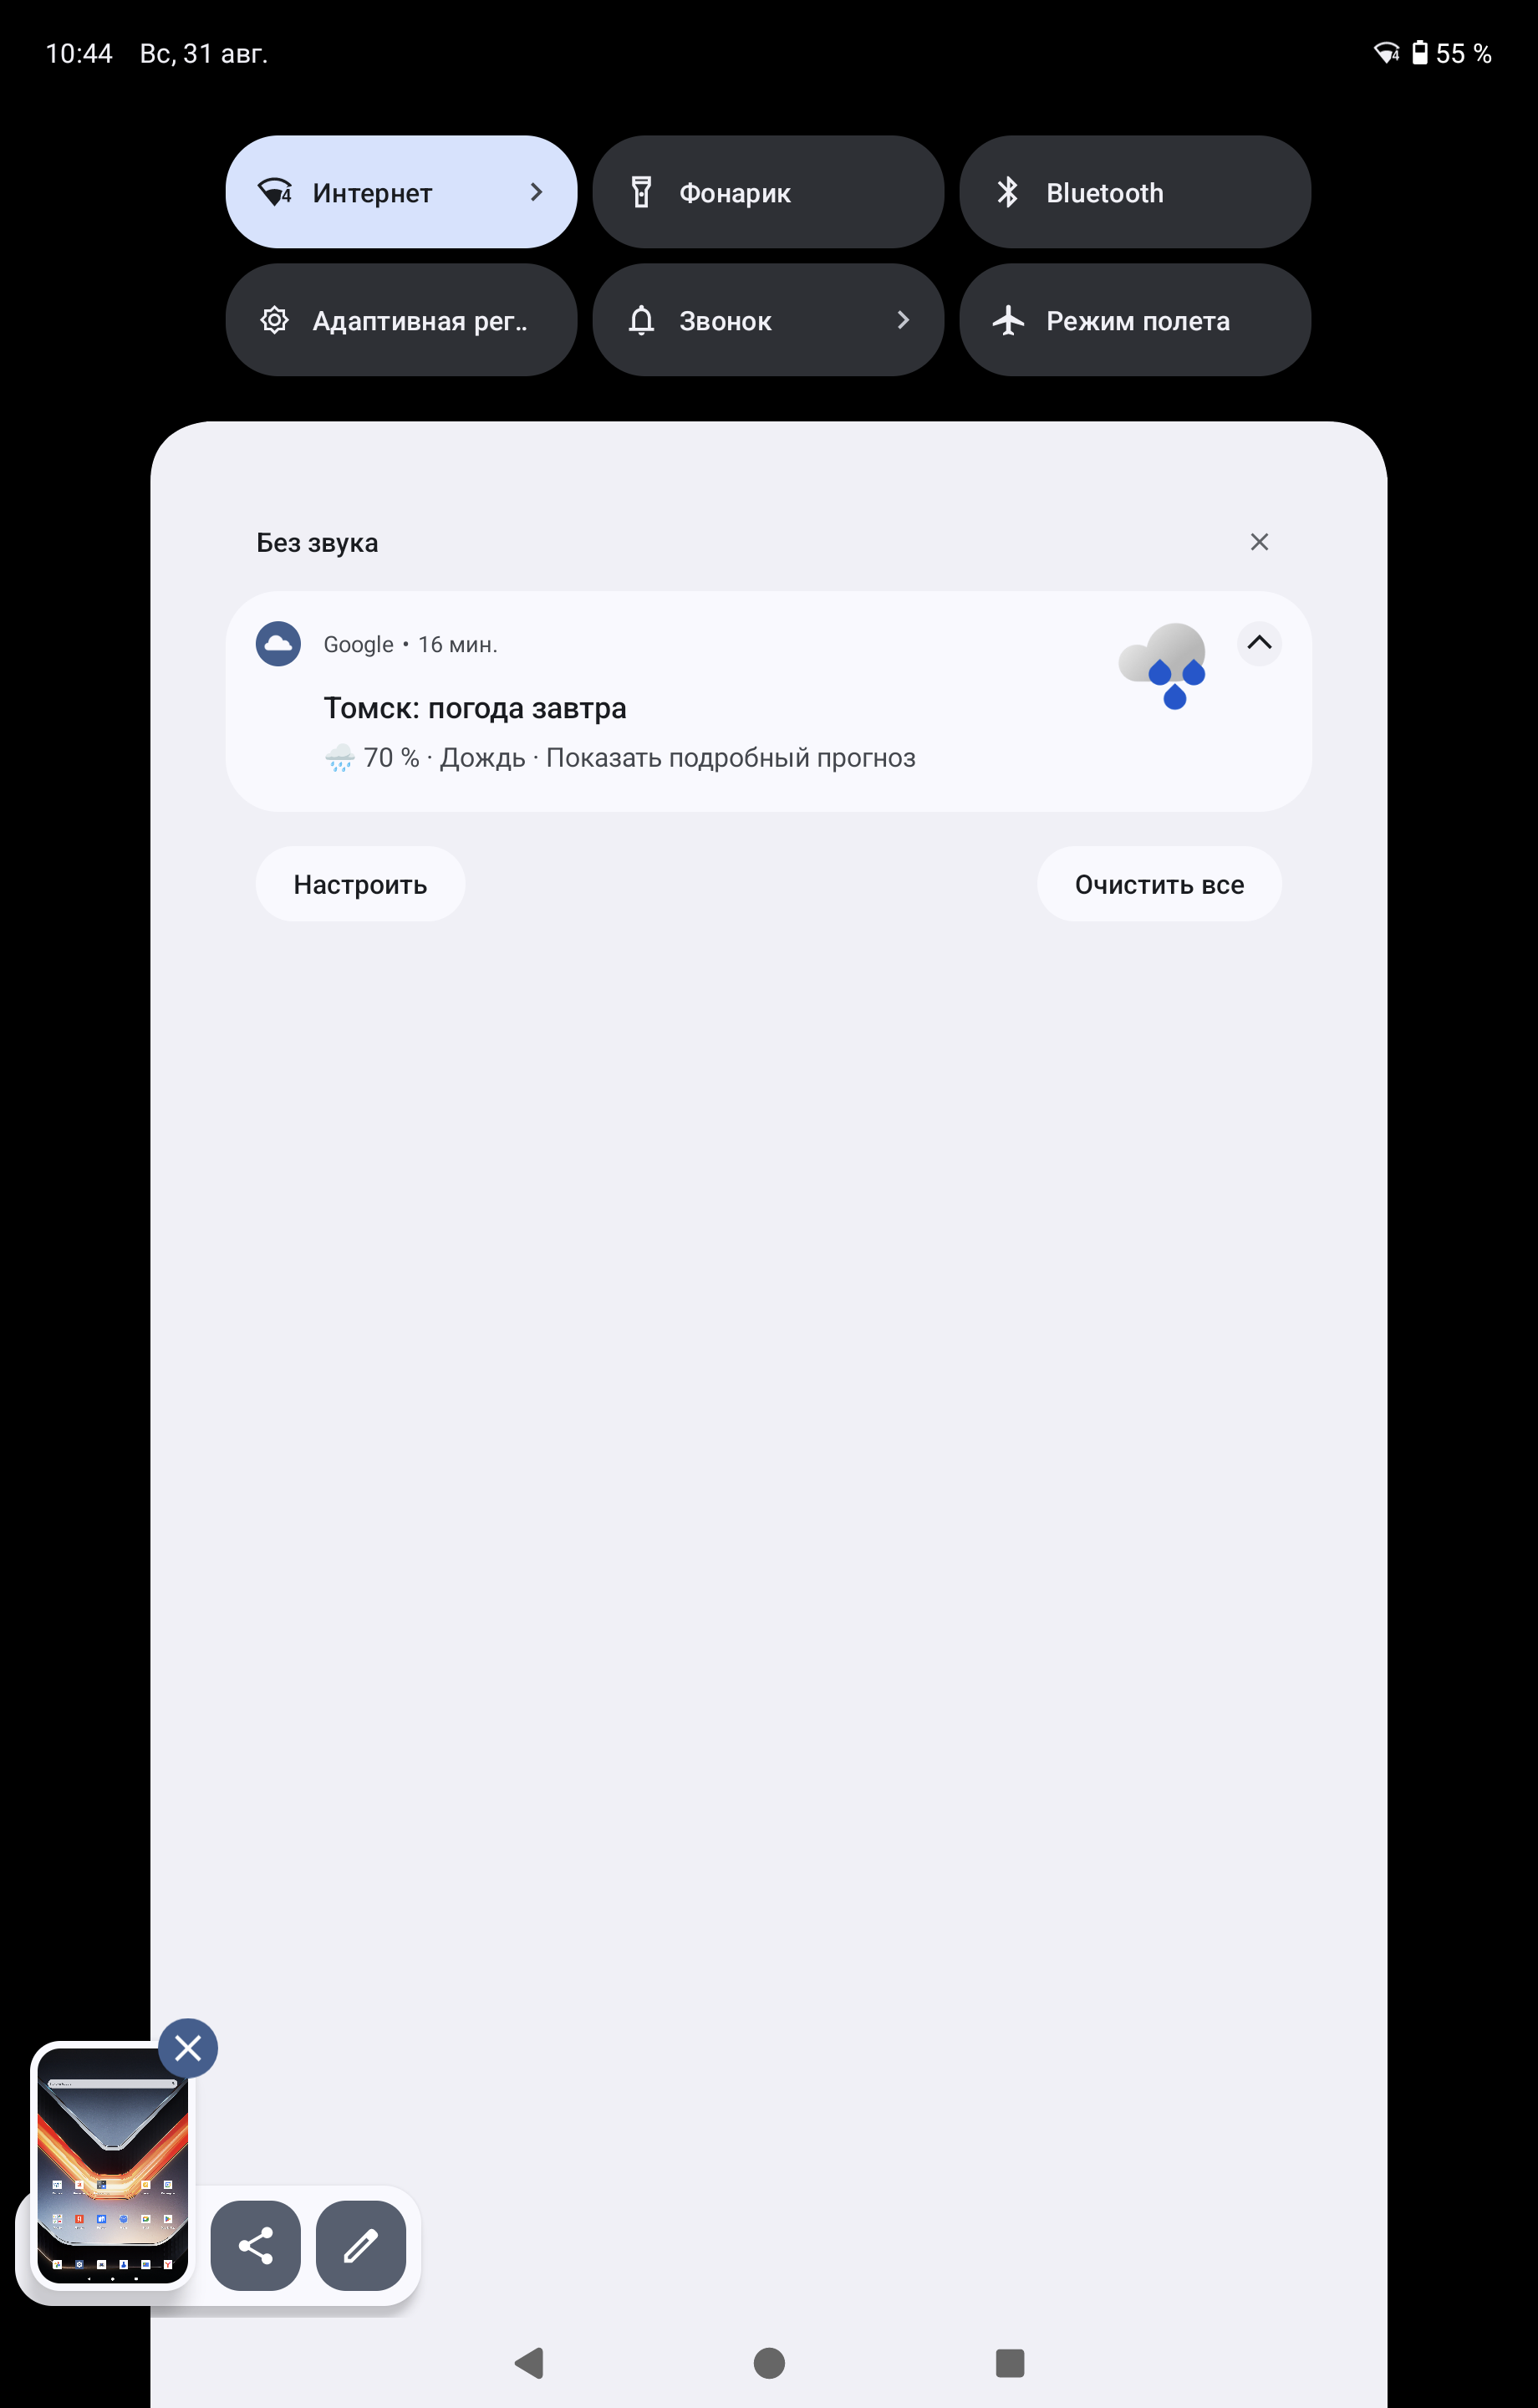Toggle Адаптивная регулировка brightness tile

click(401, 320)
